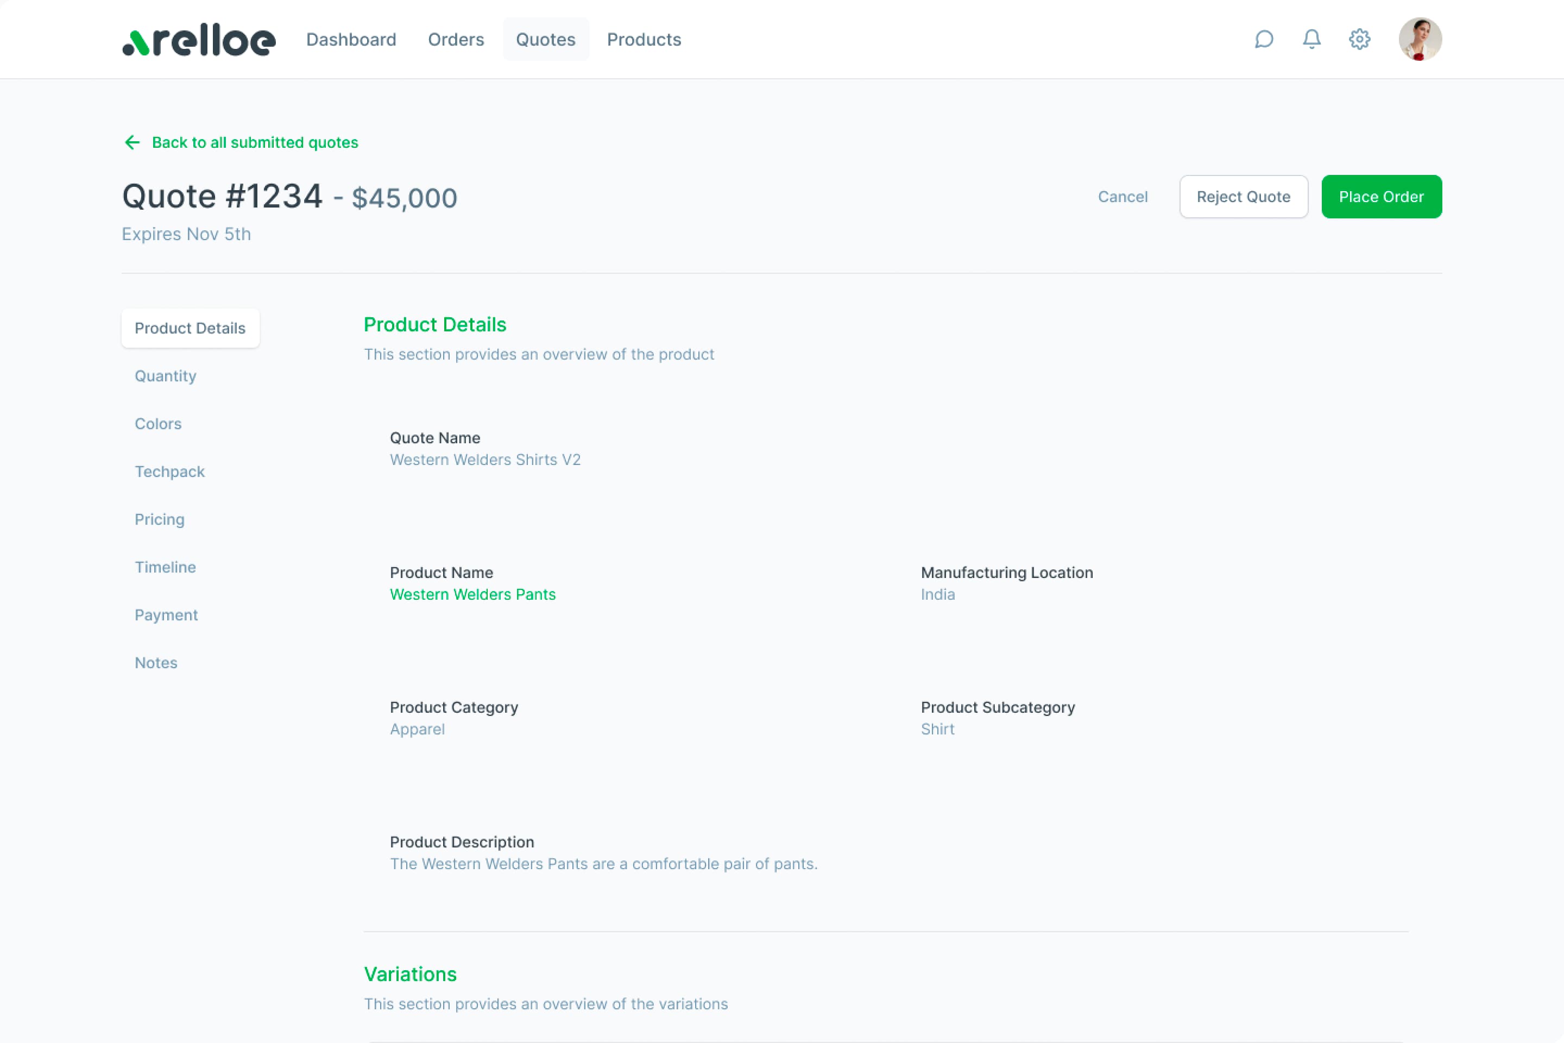Image resolution: width=1564 pixels, height=1043 pixels.
Task: Go back to all submitted quotes
Action: (x=255, y=142)
